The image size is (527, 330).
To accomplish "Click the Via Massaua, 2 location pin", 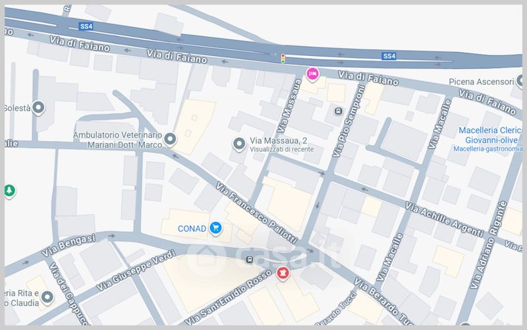I will coord(239,143).
